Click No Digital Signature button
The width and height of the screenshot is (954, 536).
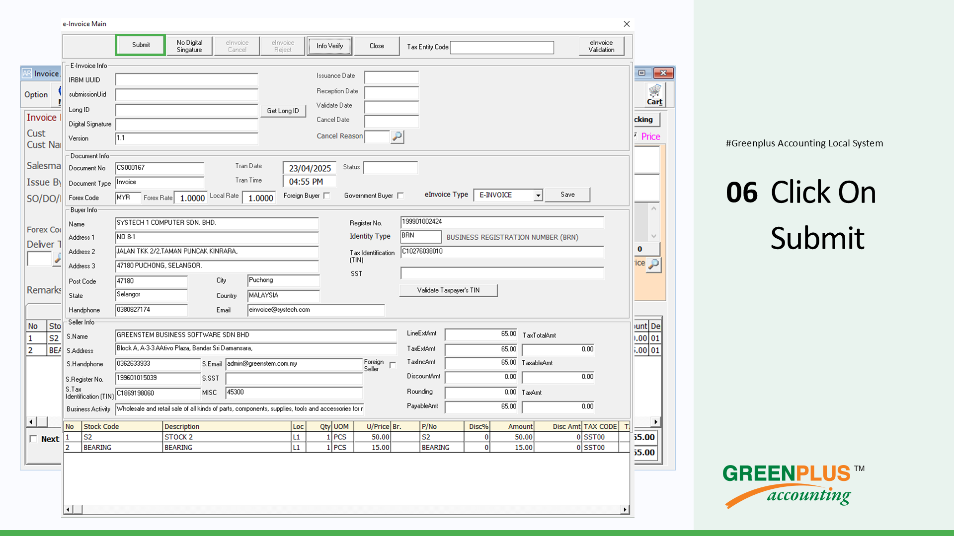pos(189,46)
